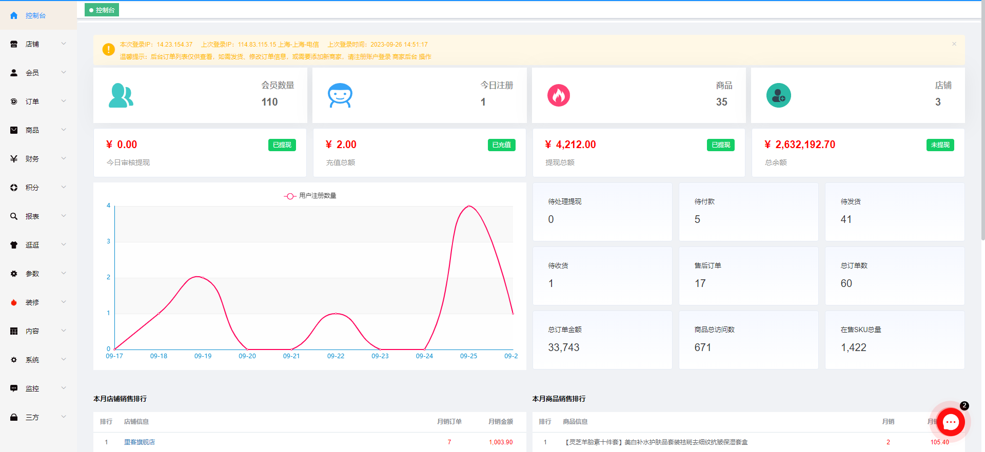This screenshot has height=452, width=985.
Task: Expand the 会员 menu chevron
Action: coord(64,72)
